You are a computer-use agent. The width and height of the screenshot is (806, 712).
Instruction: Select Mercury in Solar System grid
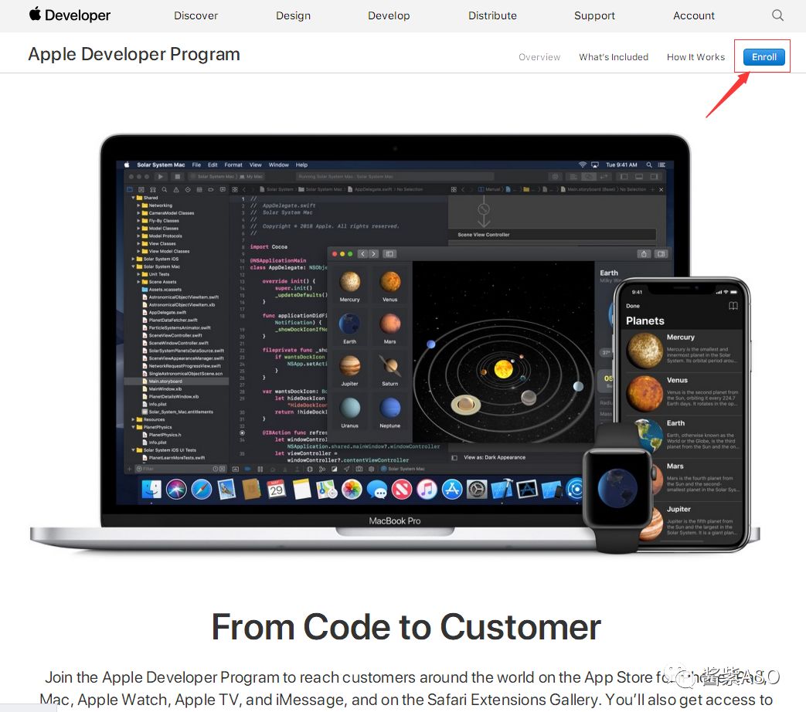349,286
